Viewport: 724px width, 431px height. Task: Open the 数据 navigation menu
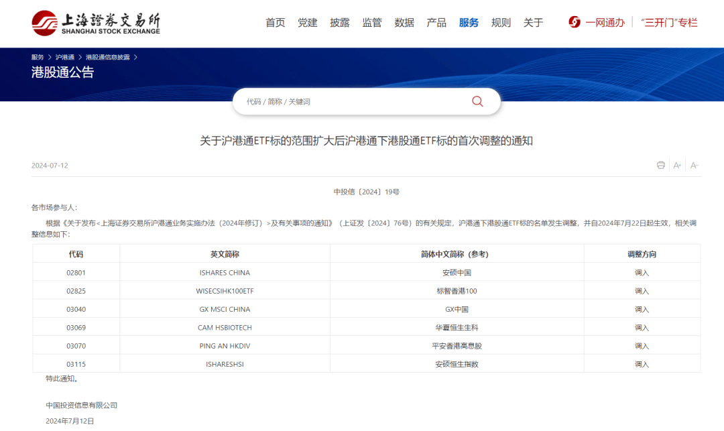(x=404, y=22)
